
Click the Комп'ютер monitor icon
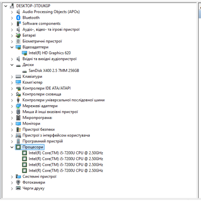click(x=18, y=82)
